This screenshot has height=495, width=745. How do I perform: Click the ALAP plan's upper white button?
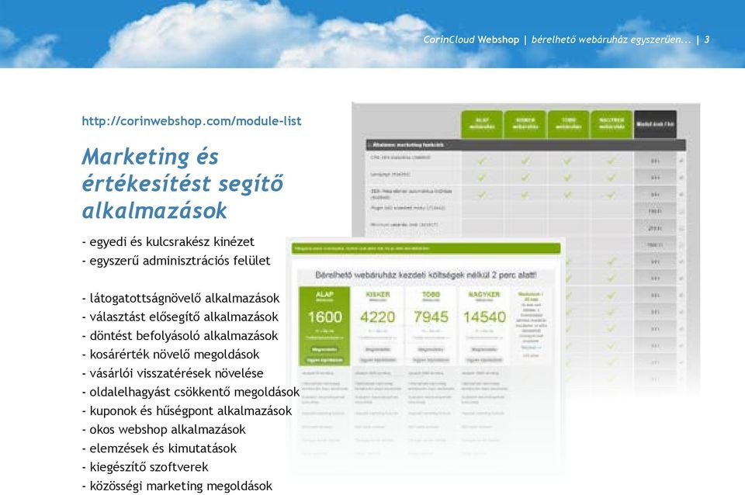pyautogui.click(x=324, y=349)
